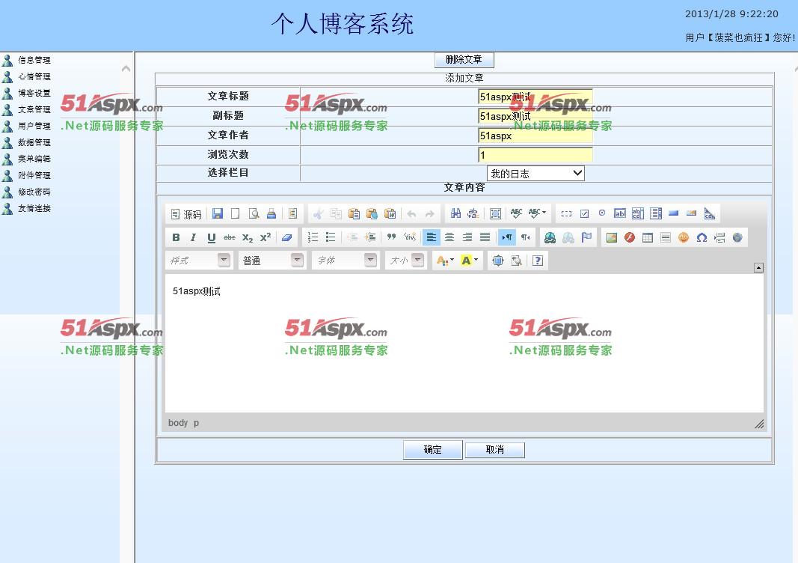
Task: Open the 字体 font dropdown
Action: click(346, 261)
